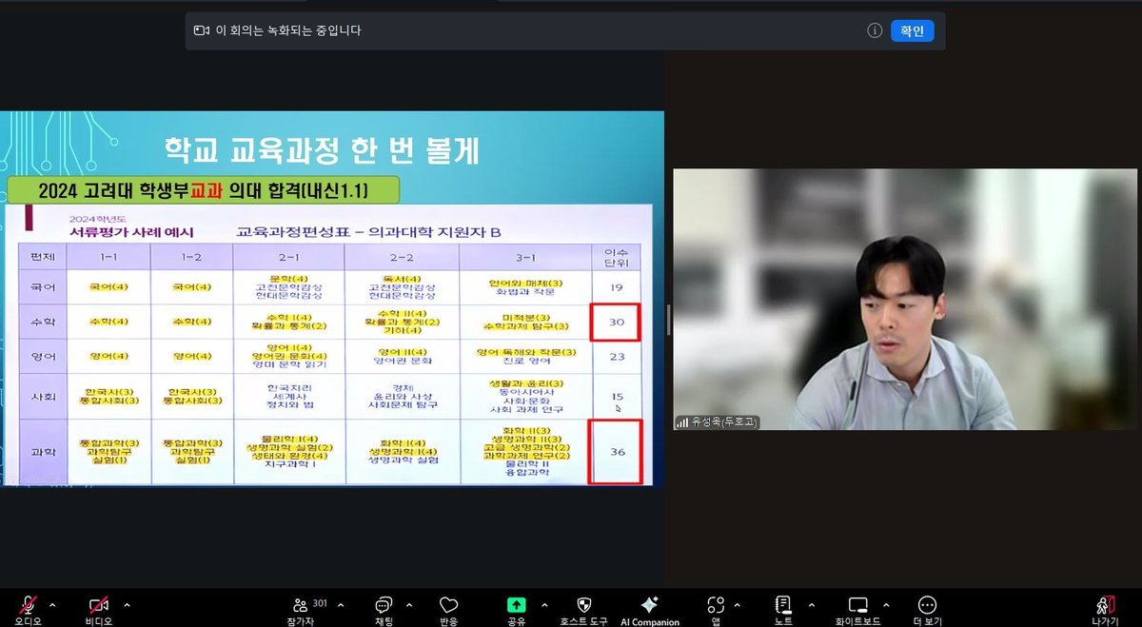The width and height of the screenshot is (1142, 627).
Task: Click the 확인 button on recording notice
Action: (x=912, y=30)
